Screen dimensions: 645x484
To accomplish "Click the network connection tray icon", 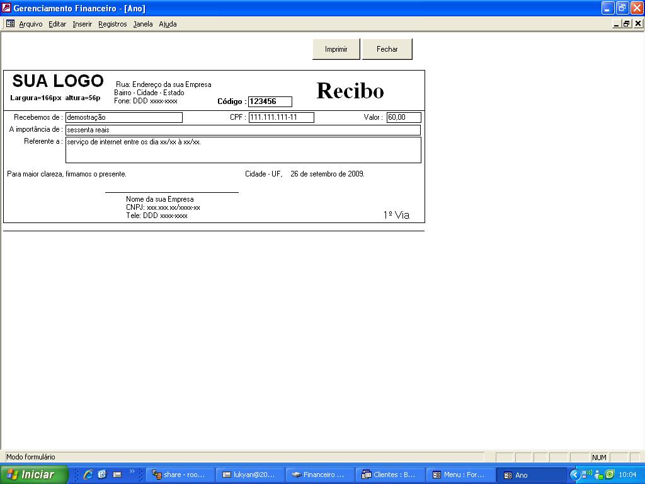I will 599,475.
